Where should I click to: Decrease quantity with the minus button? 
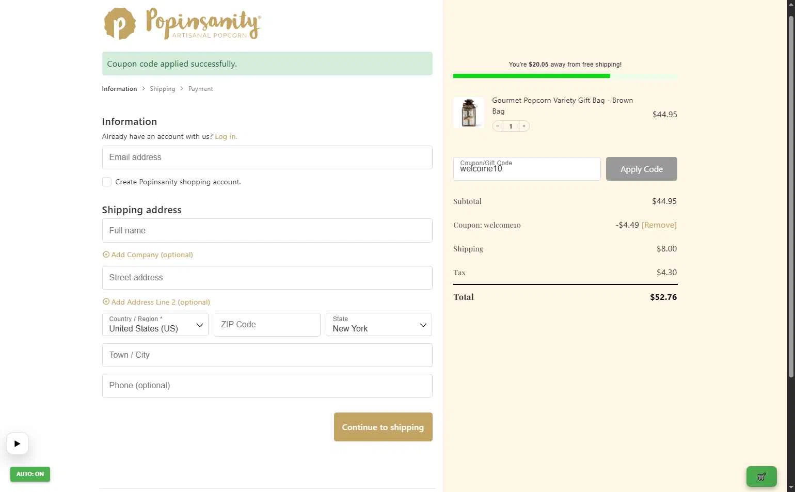(x=498, y=126)
